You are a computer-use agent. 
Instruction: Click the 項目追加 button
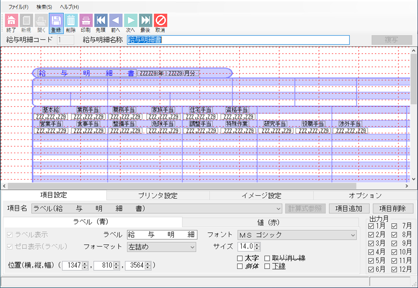pyautogui.click(x=349, y=209)
